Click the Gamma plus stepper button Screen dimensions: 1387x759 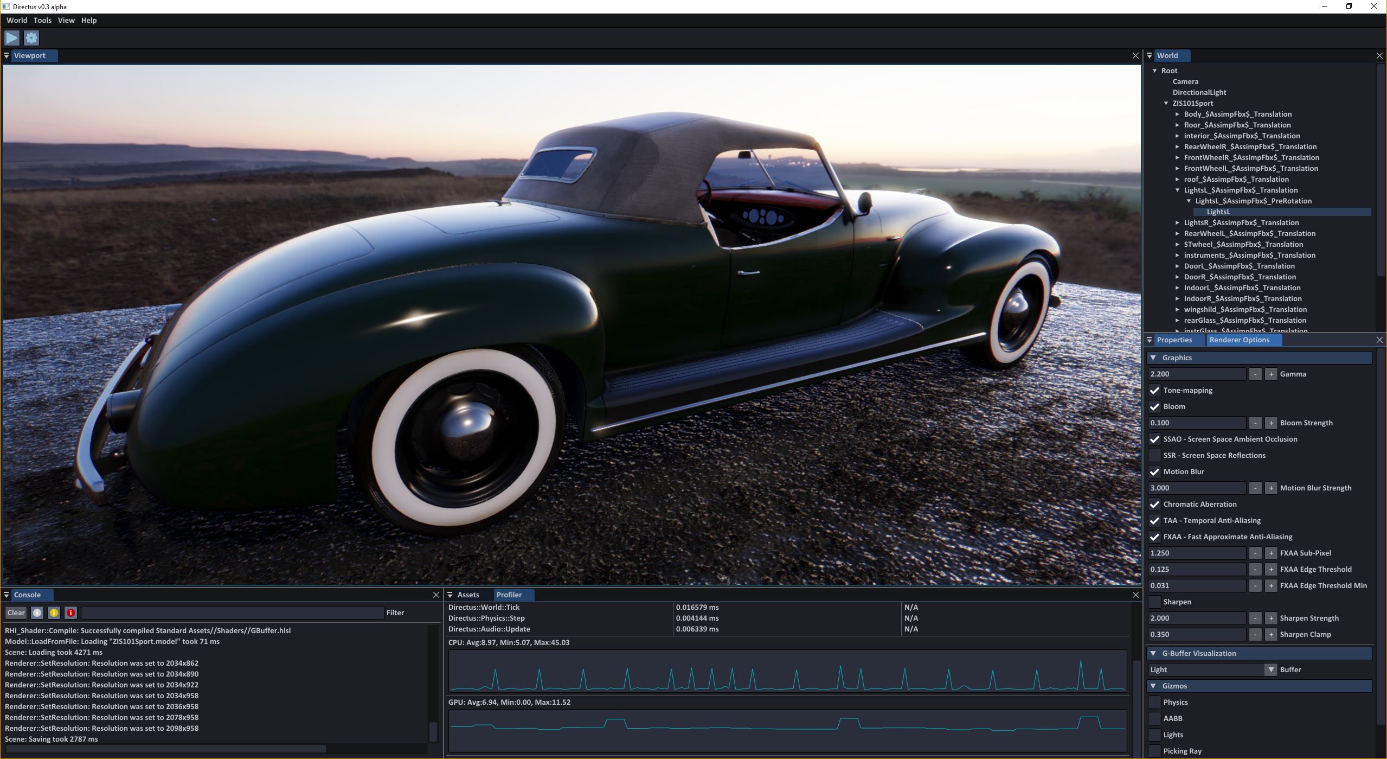1270,374
